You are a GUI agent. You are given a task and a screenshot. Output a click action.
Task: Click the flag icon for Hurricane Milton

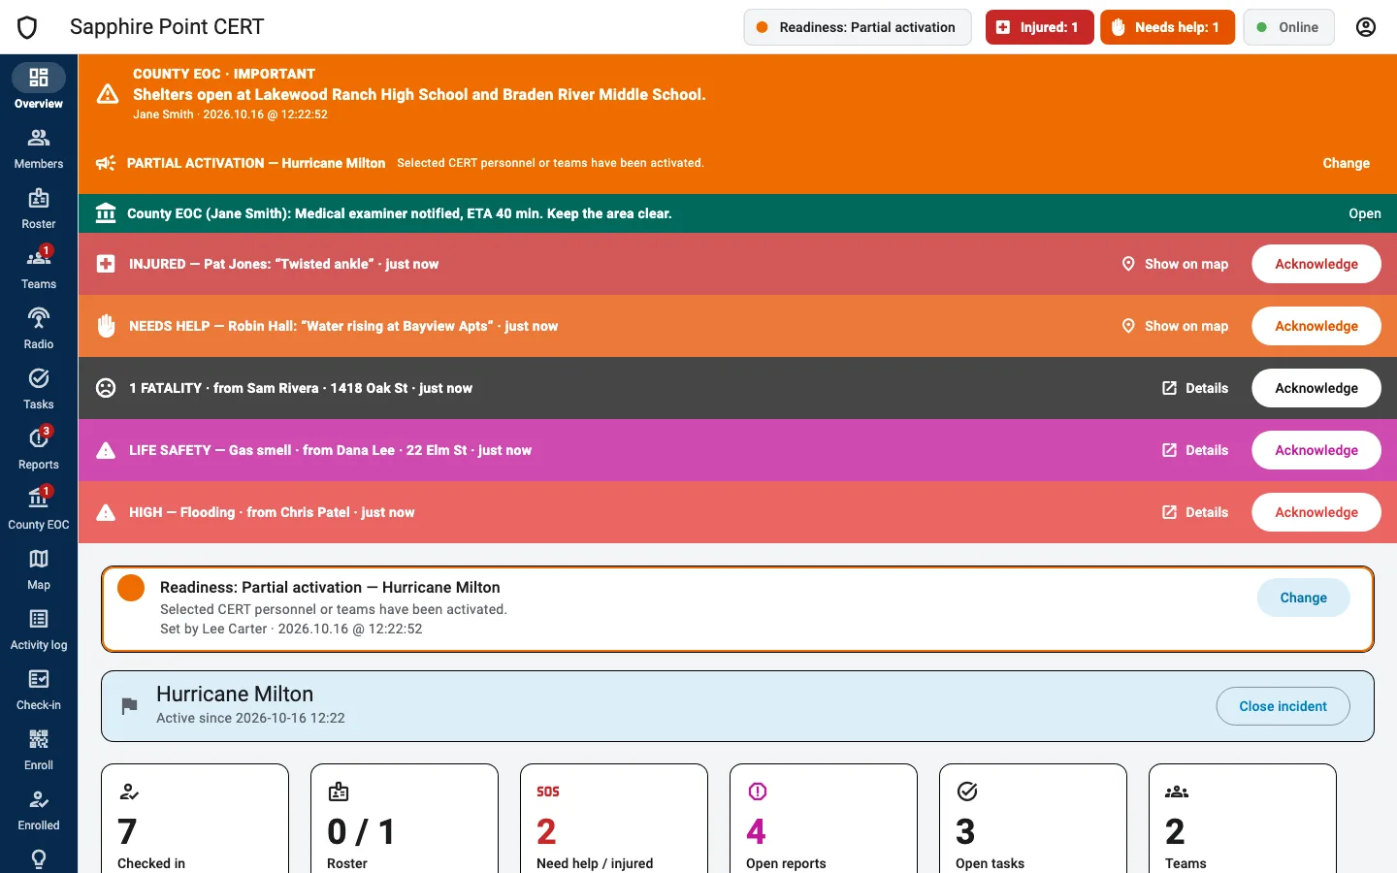[x=129, y=706]
